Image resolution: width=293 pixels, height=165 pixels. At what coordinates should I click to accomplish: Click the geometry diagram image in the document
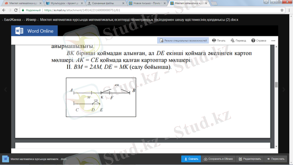[x=101, y=97]
